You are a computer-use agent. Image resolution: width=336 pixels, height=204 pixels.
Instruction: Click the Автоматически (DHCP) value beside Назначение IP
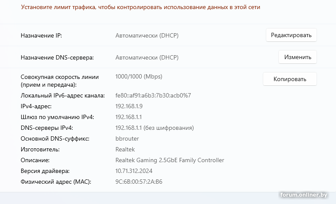[x=147, y=35]
